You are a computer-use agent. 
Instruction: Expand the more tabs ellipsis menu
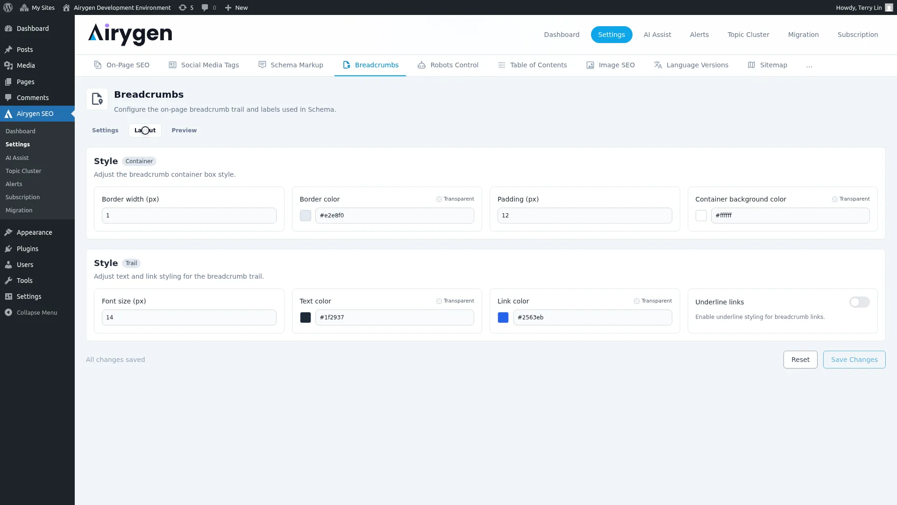point(809,65)
